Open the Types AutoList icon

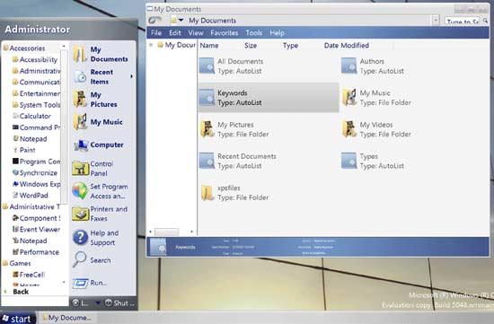tap(348, 161)
